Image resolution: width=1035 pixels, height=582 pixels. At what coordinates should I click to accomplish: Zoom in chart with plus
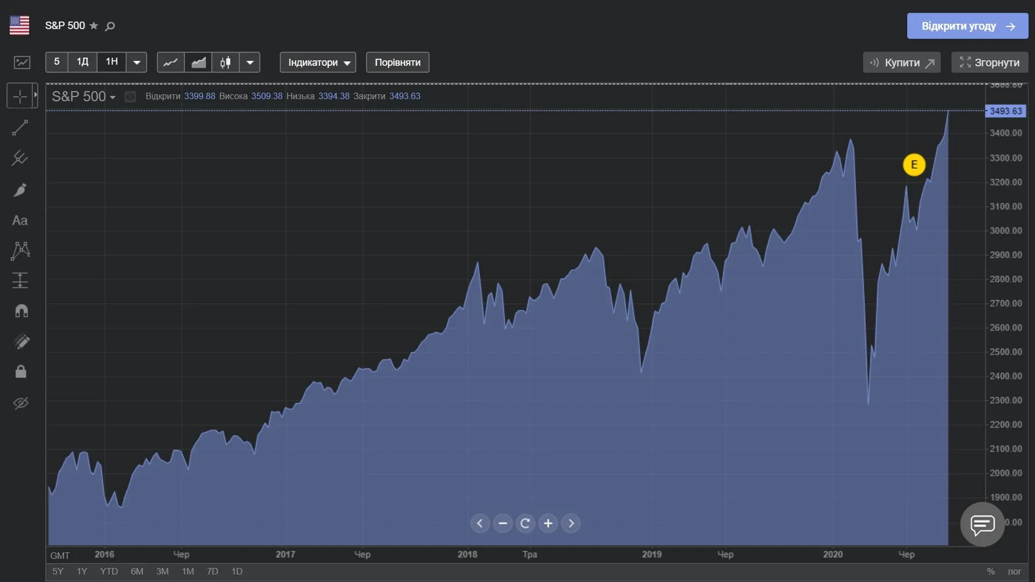(548, 523)
